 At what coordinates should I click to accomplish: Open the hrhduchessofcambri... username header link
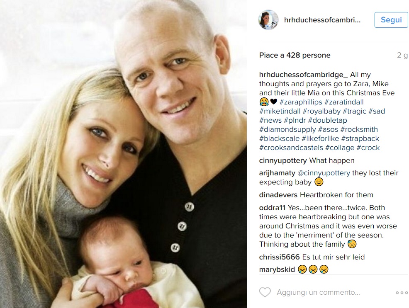[322, 20]
